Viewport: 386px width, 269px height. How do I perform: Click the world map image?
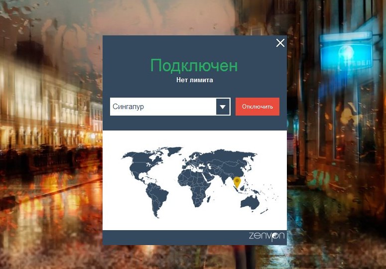pos(199,182)
